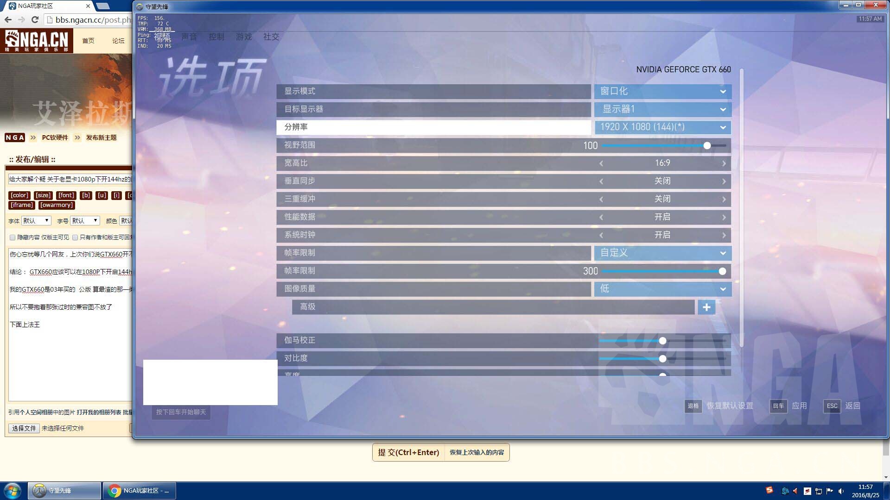Image resolution: width=890 pixels, height=500 pixels.
Task: Click right arrow on 三重缓冲 row
Action: click(724, 200)
